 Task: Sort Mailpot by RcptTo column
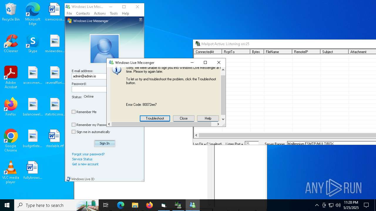(x=236, y=52)
